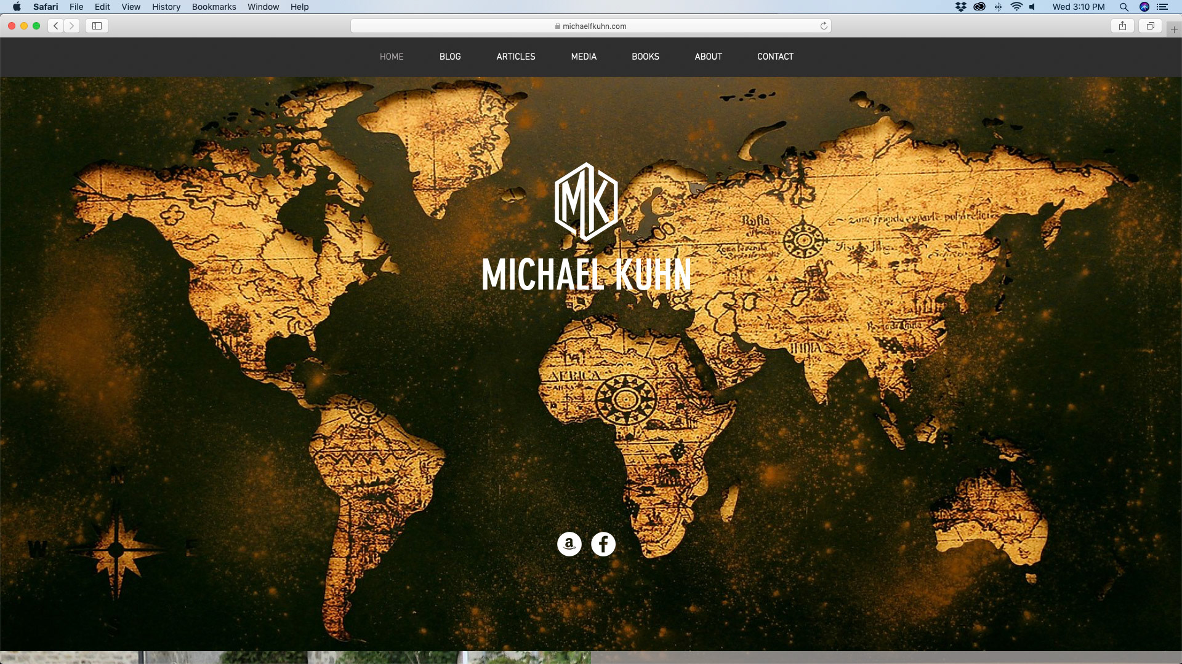Open the Facebook icon link
This screenshot has height=664, width=1182.
[x=603, y=544]
